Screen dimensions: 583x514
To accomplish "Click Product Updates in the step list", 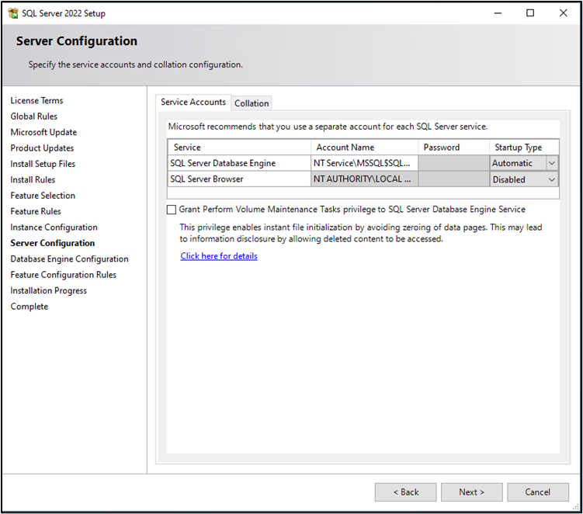I will [x=42, y=148].
